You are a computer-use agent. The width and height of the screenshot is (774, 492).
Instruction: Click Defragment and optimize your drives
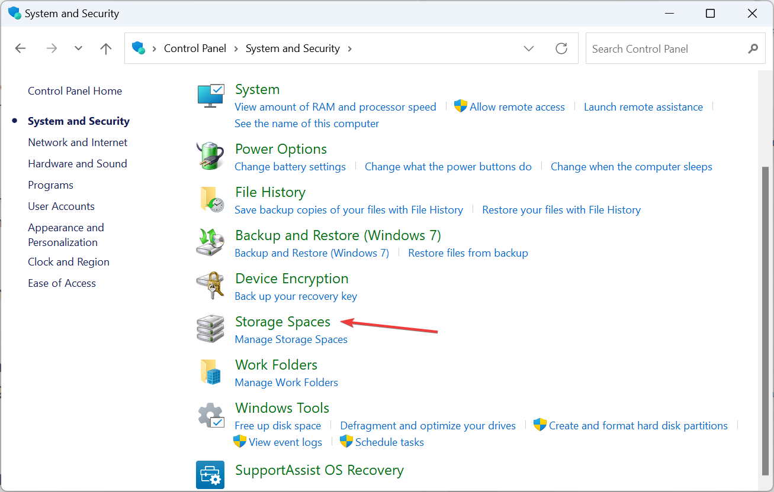[x=428, y=425]
